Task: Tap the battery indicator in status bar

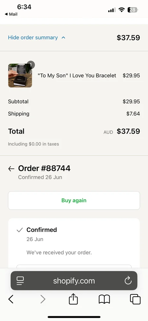Action: click(x=133, y=10)
